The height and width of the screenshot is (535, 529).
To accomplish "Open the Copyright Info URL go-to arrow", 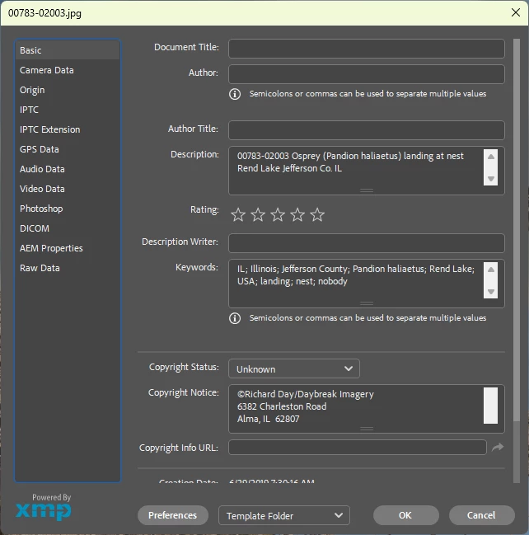I will (x=498, y=447).
